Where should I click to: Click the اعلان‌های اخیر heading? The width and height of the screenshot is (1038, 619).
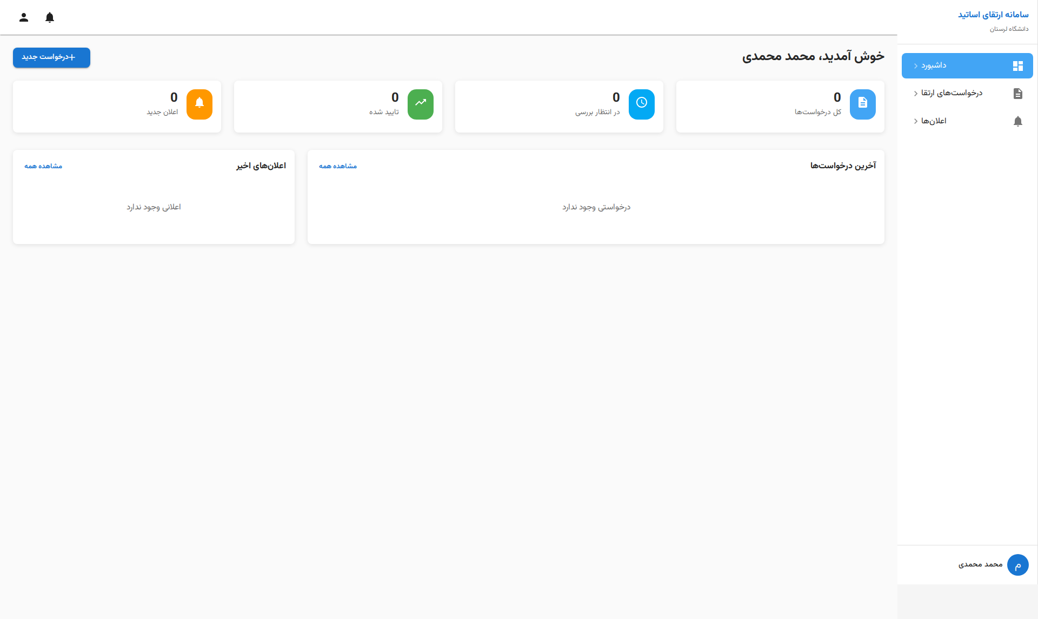click(261, 166)
